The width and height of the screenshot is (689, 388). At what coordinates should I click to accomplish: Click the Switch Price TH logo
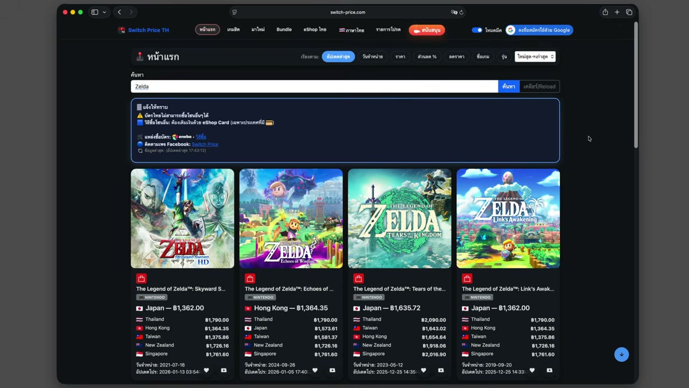click(x=143, y=30)
